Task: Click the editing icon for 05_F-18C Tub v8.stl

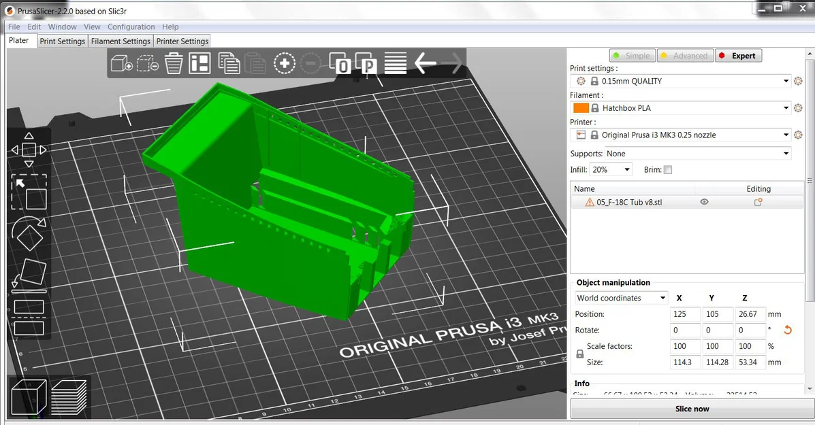Action: [758, 203]
